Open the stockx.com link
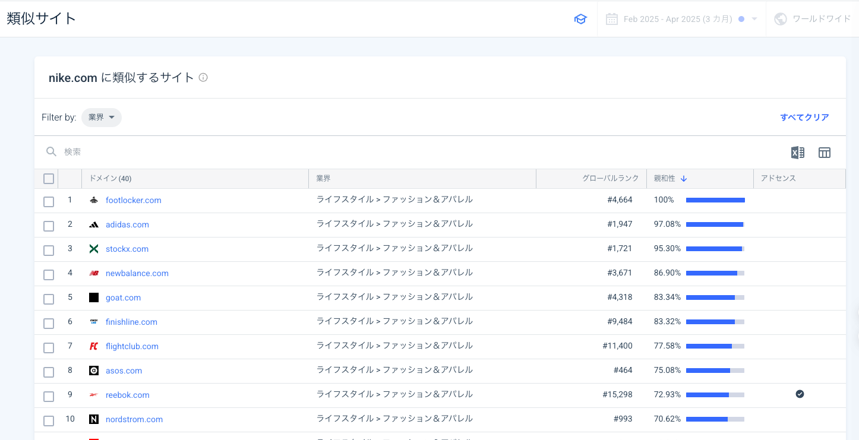Viewport: 859px width, 440px height. tap(127, 249)
